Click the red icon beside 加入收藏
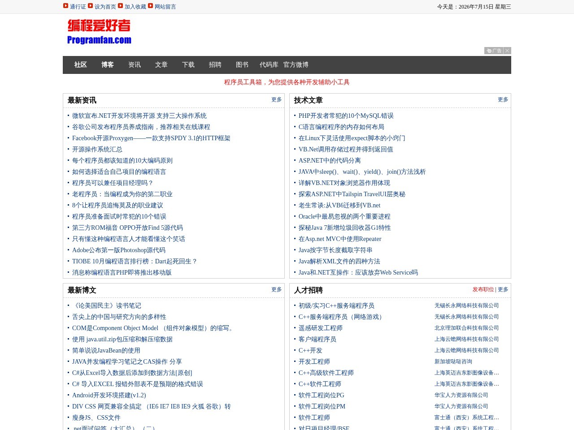Image resolution: width=574 pixels, height=430 pixels. 120,6
